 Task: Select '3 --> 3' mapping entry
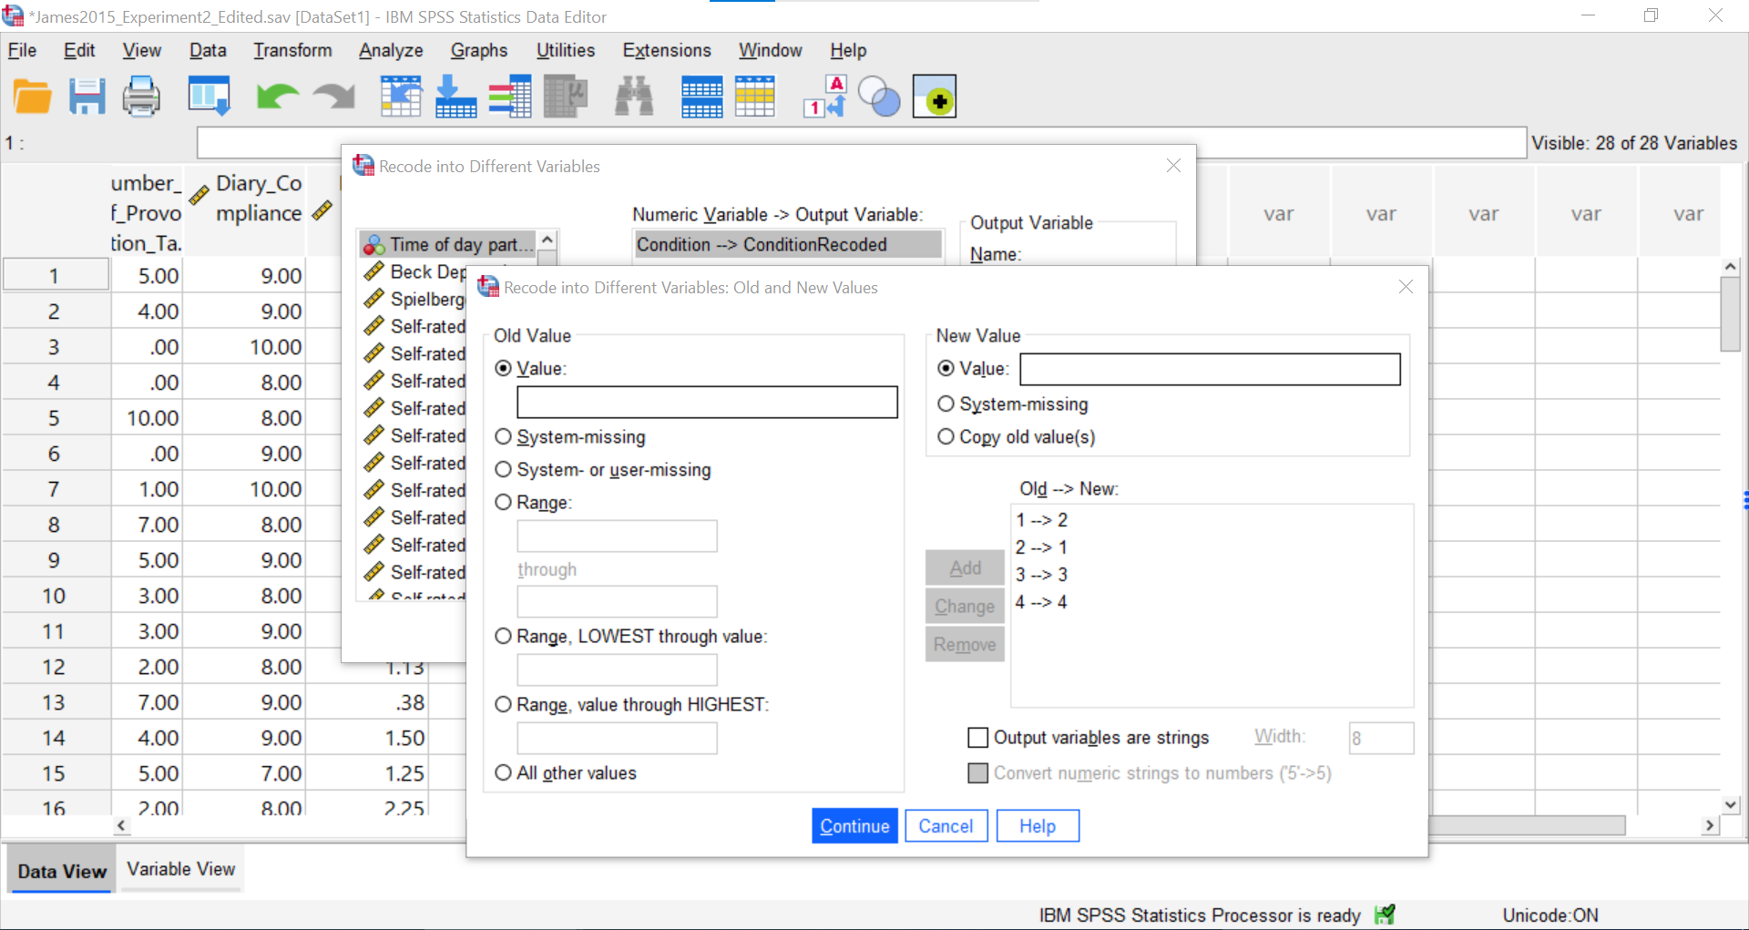[1041, 575]
